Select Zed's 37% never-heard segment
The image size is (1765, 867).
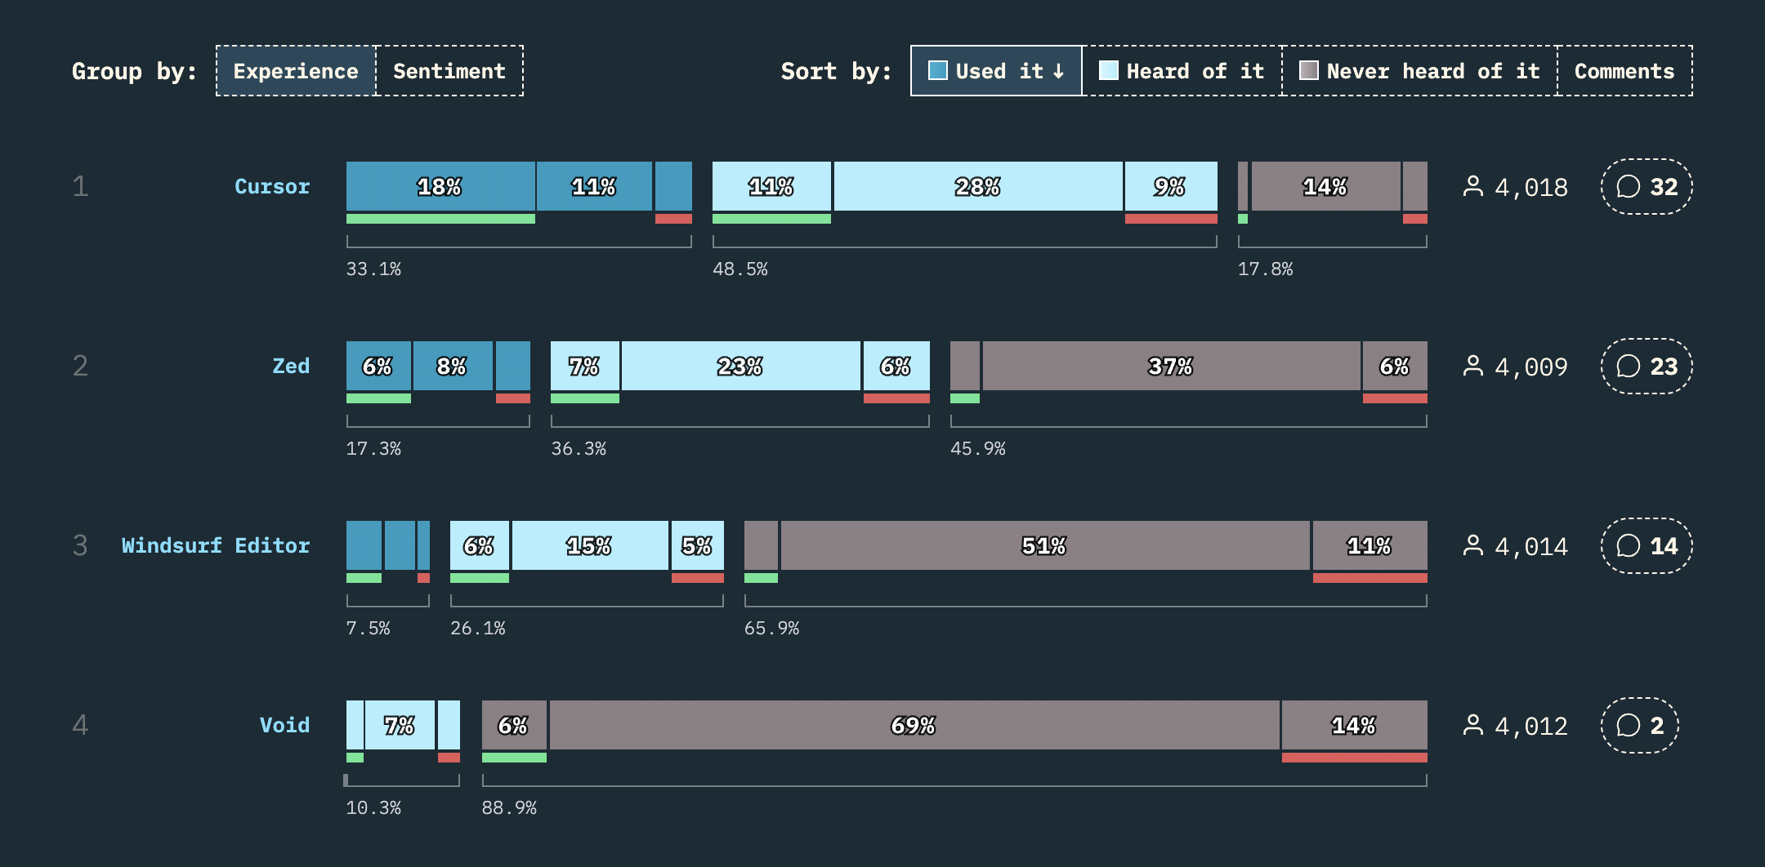click(x=1171, y=367)
